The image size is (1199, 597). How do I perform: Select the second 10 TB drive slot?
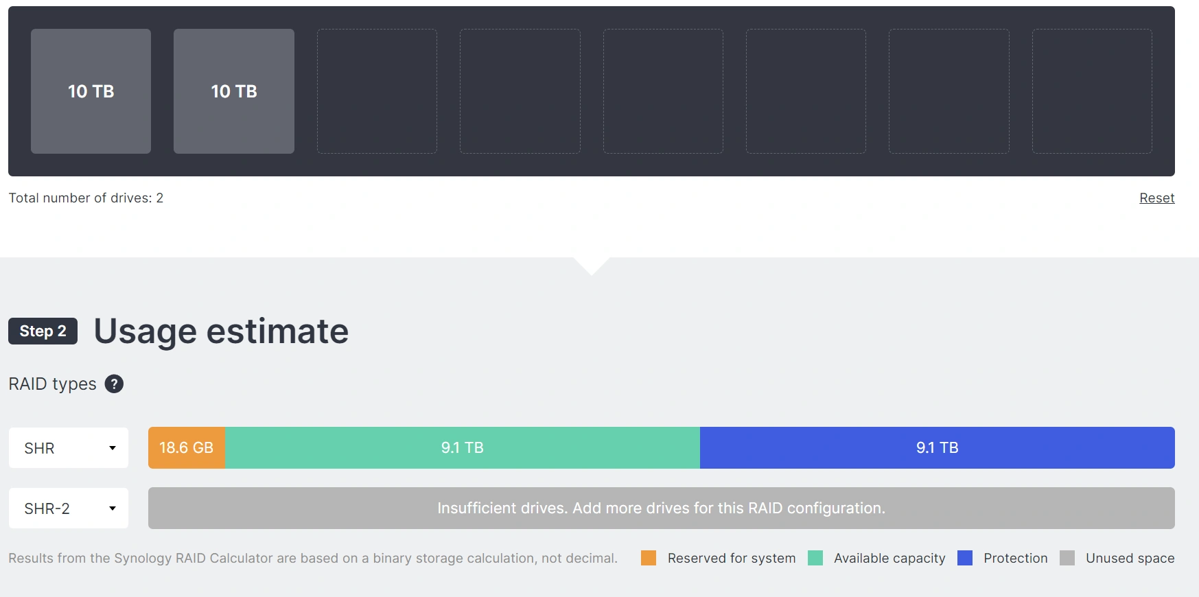coord(234,91)
